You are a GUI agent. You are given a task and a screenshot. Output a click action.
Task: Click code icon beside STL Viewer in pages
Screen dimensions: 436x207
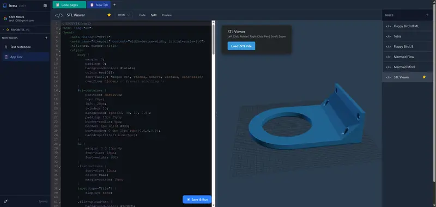click(388, 77)
